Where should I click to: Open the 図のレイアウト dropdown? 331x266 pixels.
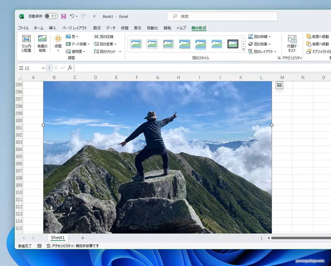coord(262,51)
